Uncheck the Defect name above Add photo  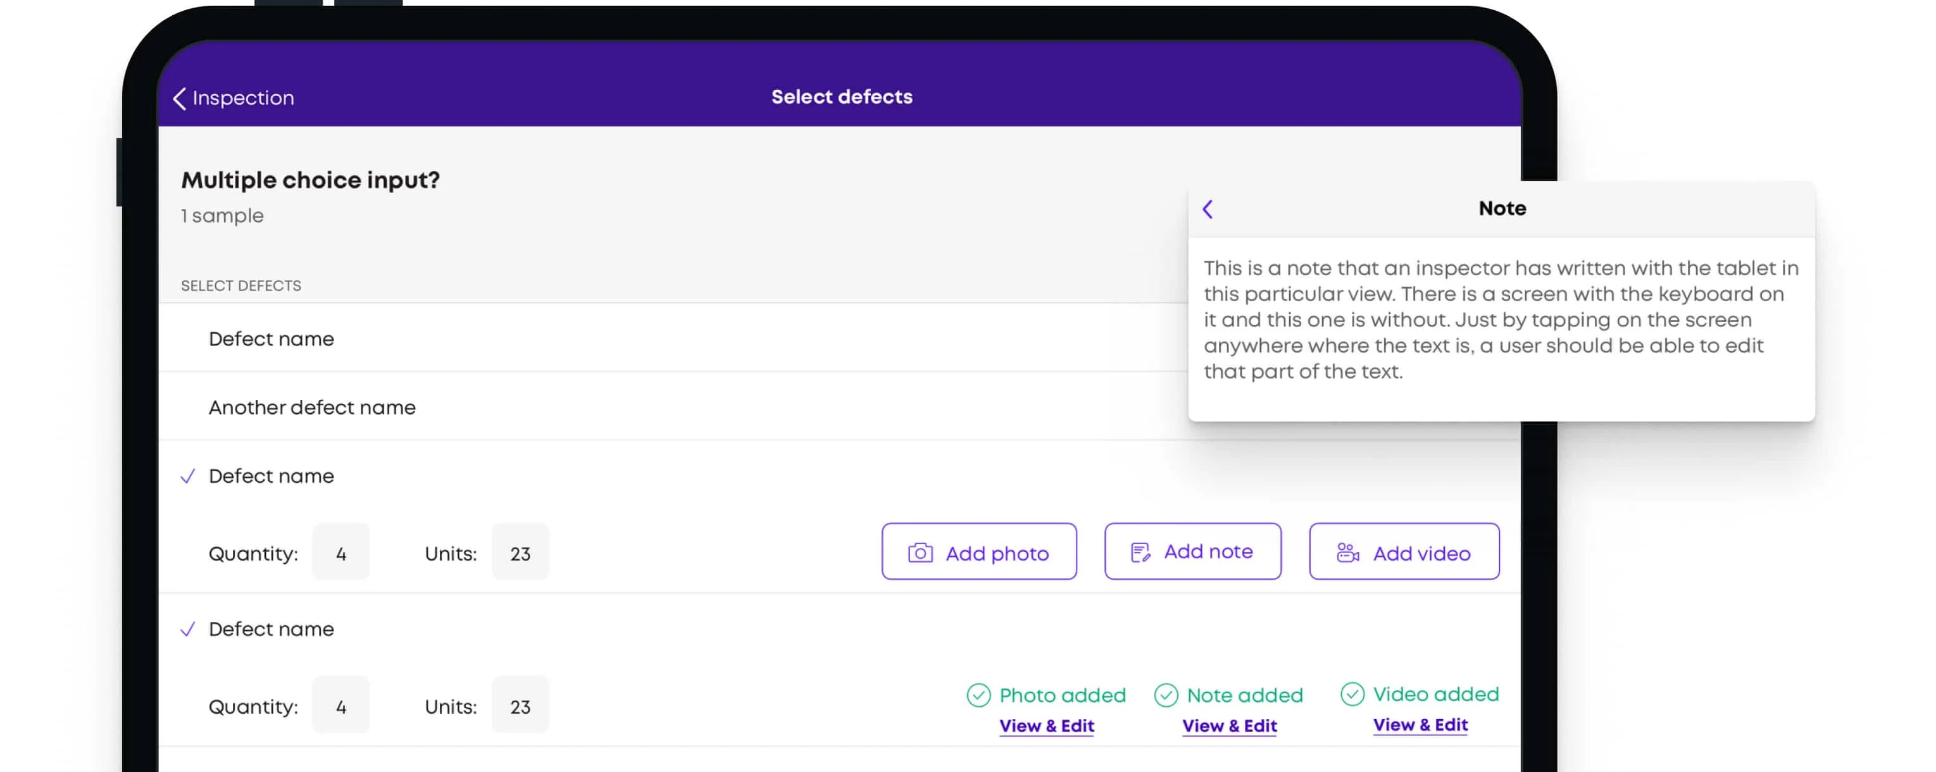point(188,476)
